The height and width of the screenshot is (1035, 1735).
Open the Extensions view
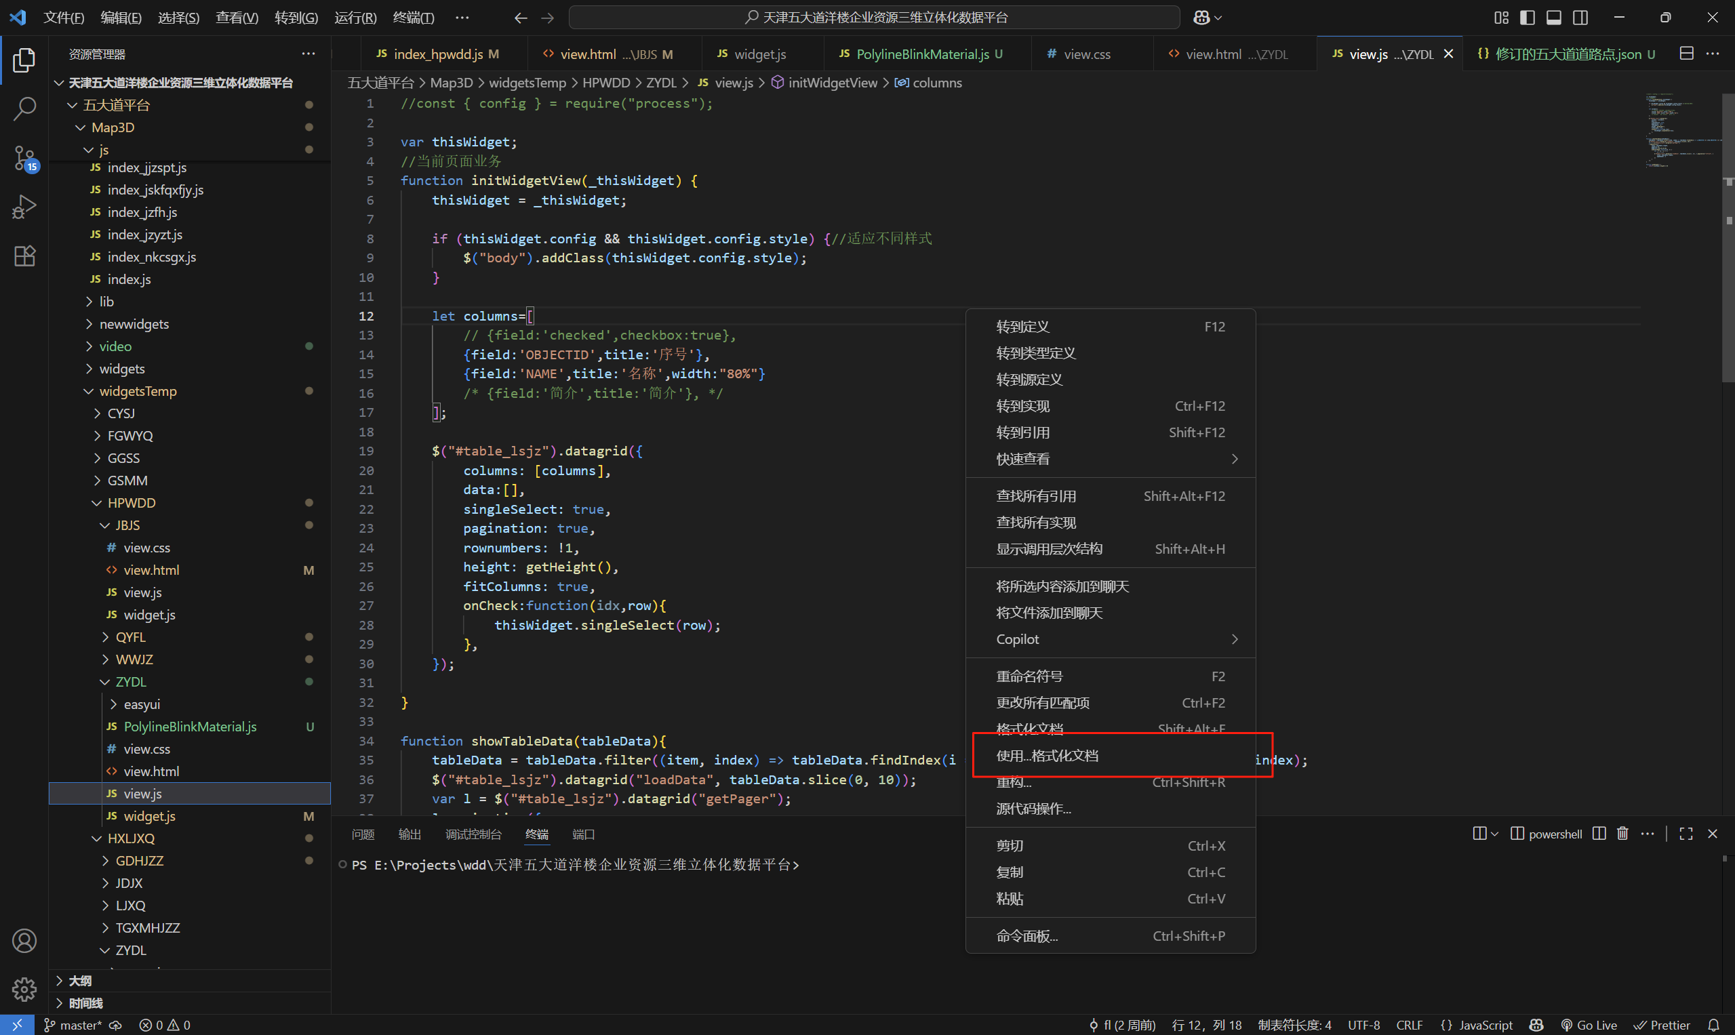(24, 256)
